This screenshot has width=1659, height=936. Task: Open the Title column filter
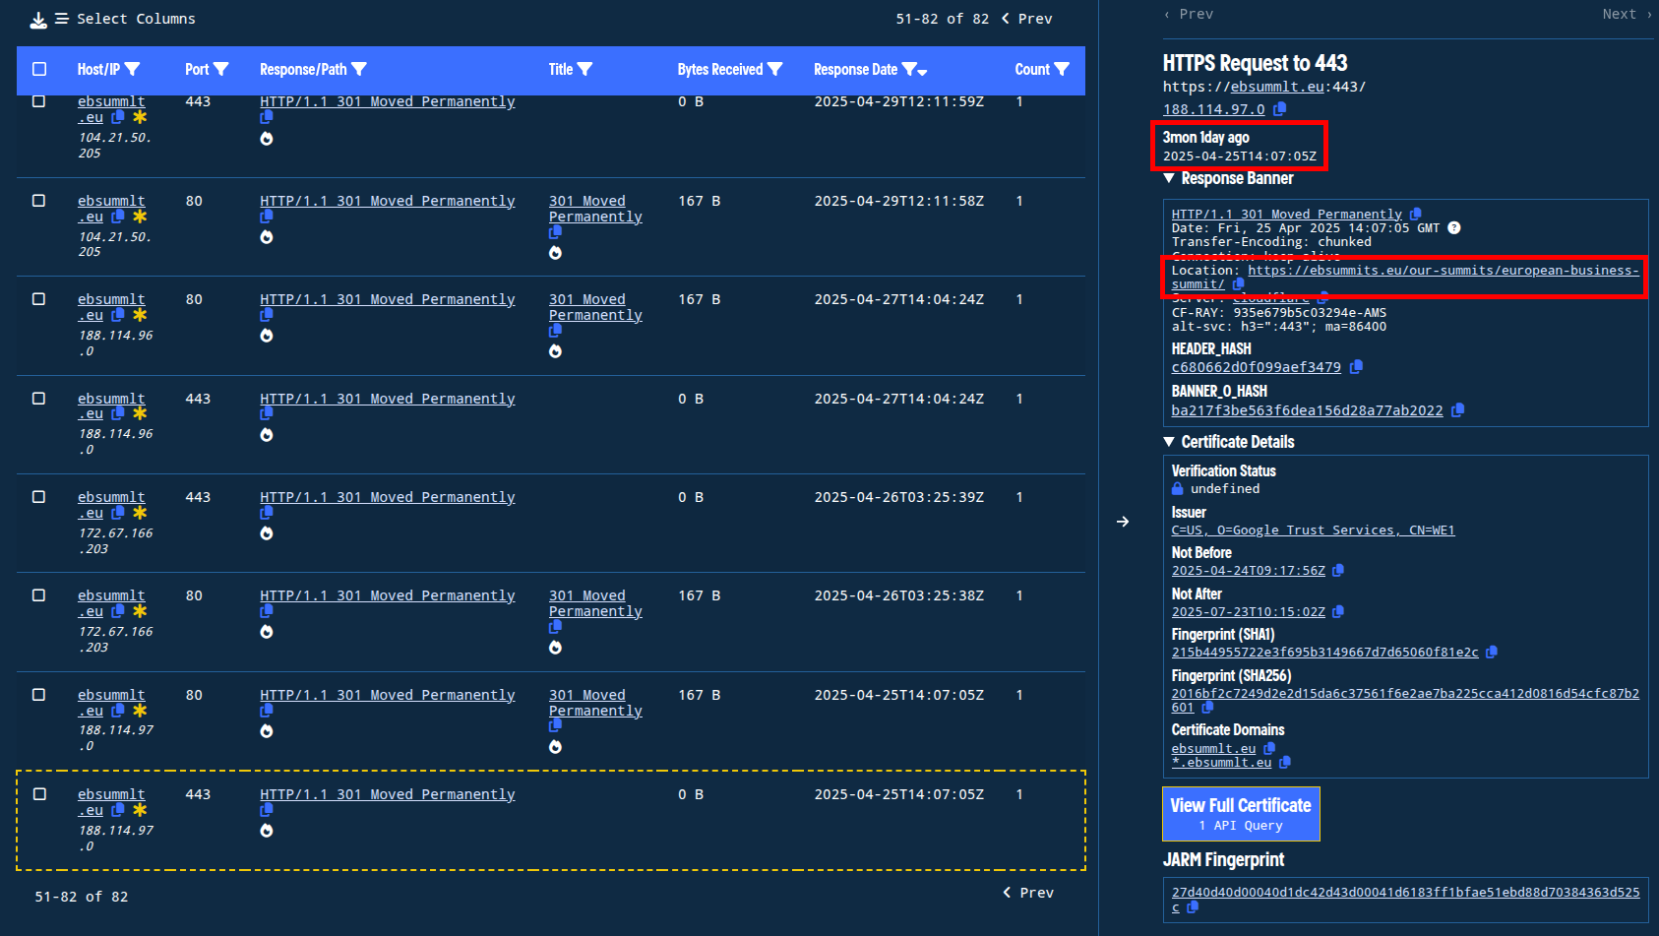[585, 69]
